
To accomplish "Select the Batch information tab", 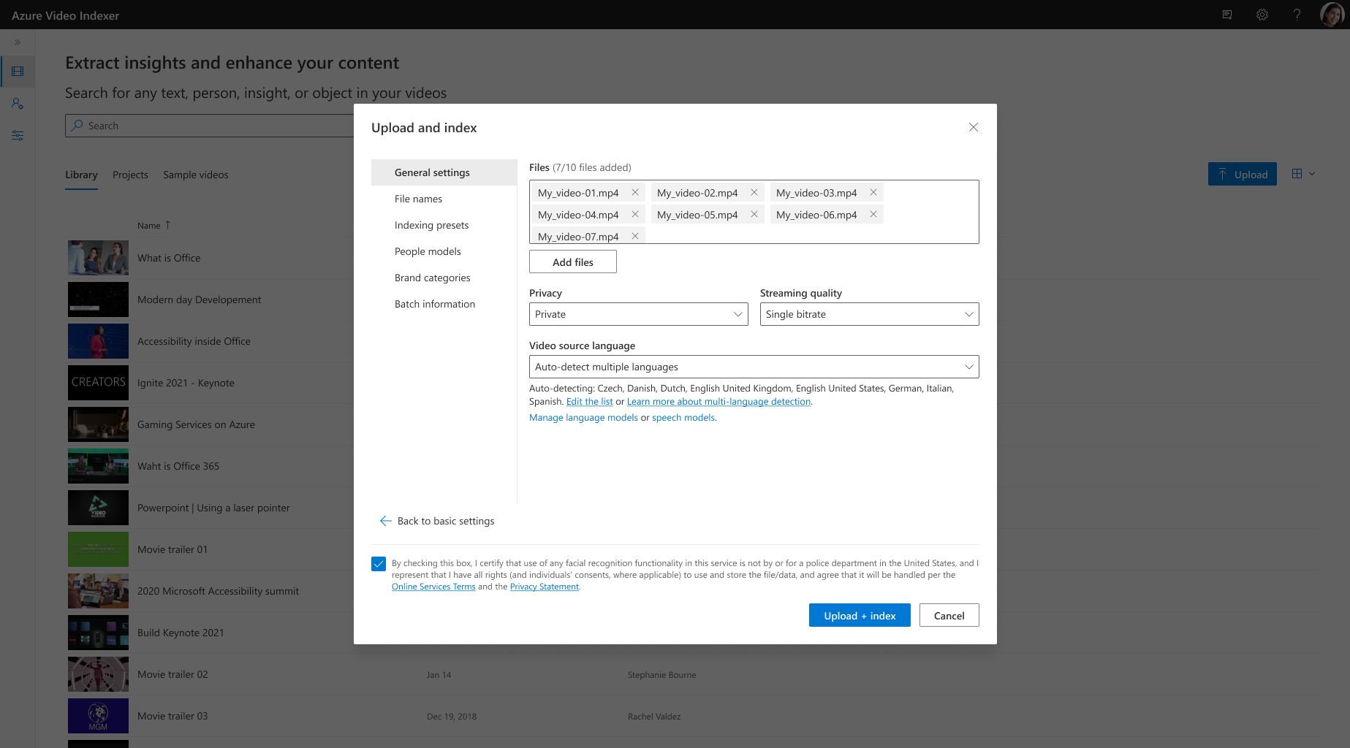I will coord(444,304).
